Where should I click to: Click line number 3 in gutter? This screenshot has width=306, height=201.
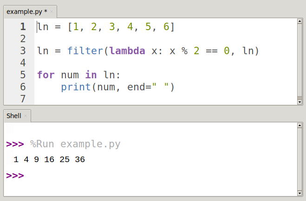coord(23,51)
